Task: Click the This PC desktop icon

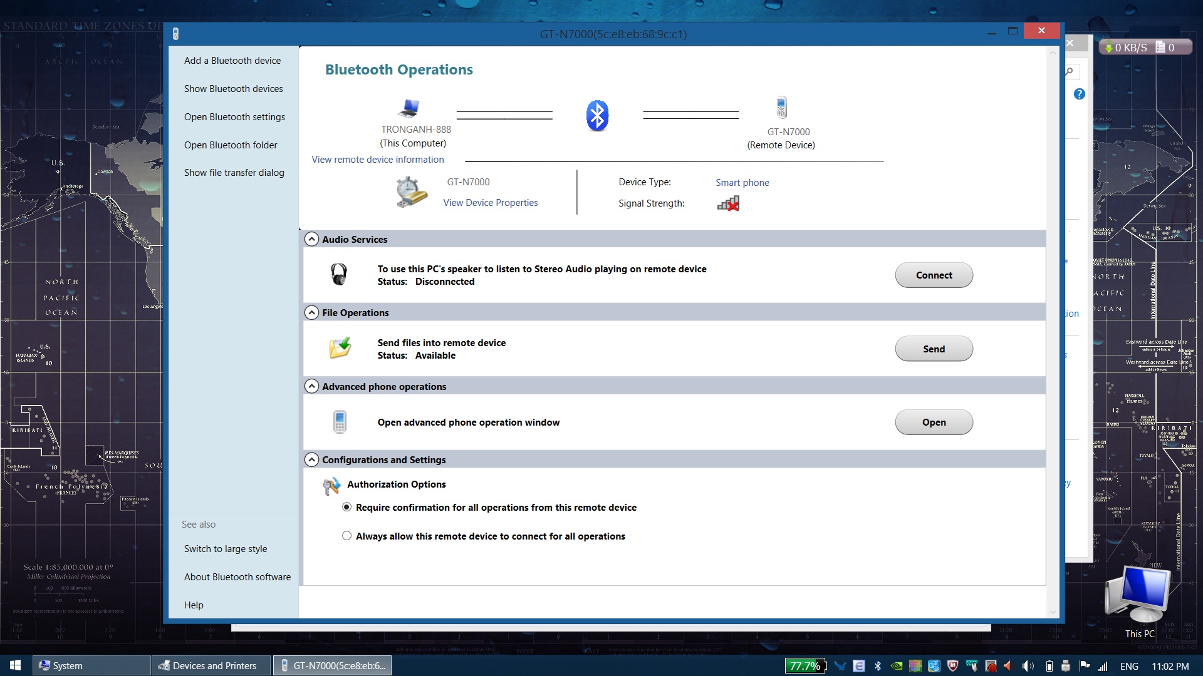Action: (1139, 602)
